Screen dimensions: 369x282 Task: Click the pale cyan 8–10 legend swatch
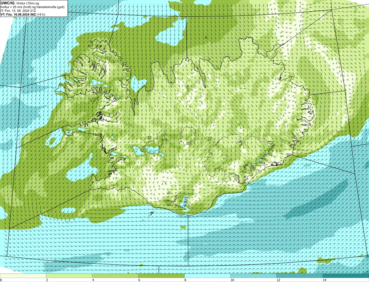(208, 276)
